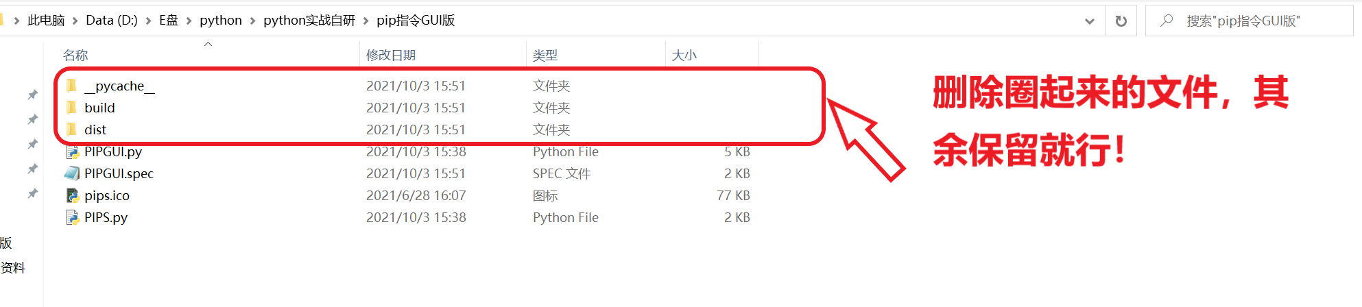Click the 文件夹 type of build
The image size is (1362, 307).
point(551,108)
